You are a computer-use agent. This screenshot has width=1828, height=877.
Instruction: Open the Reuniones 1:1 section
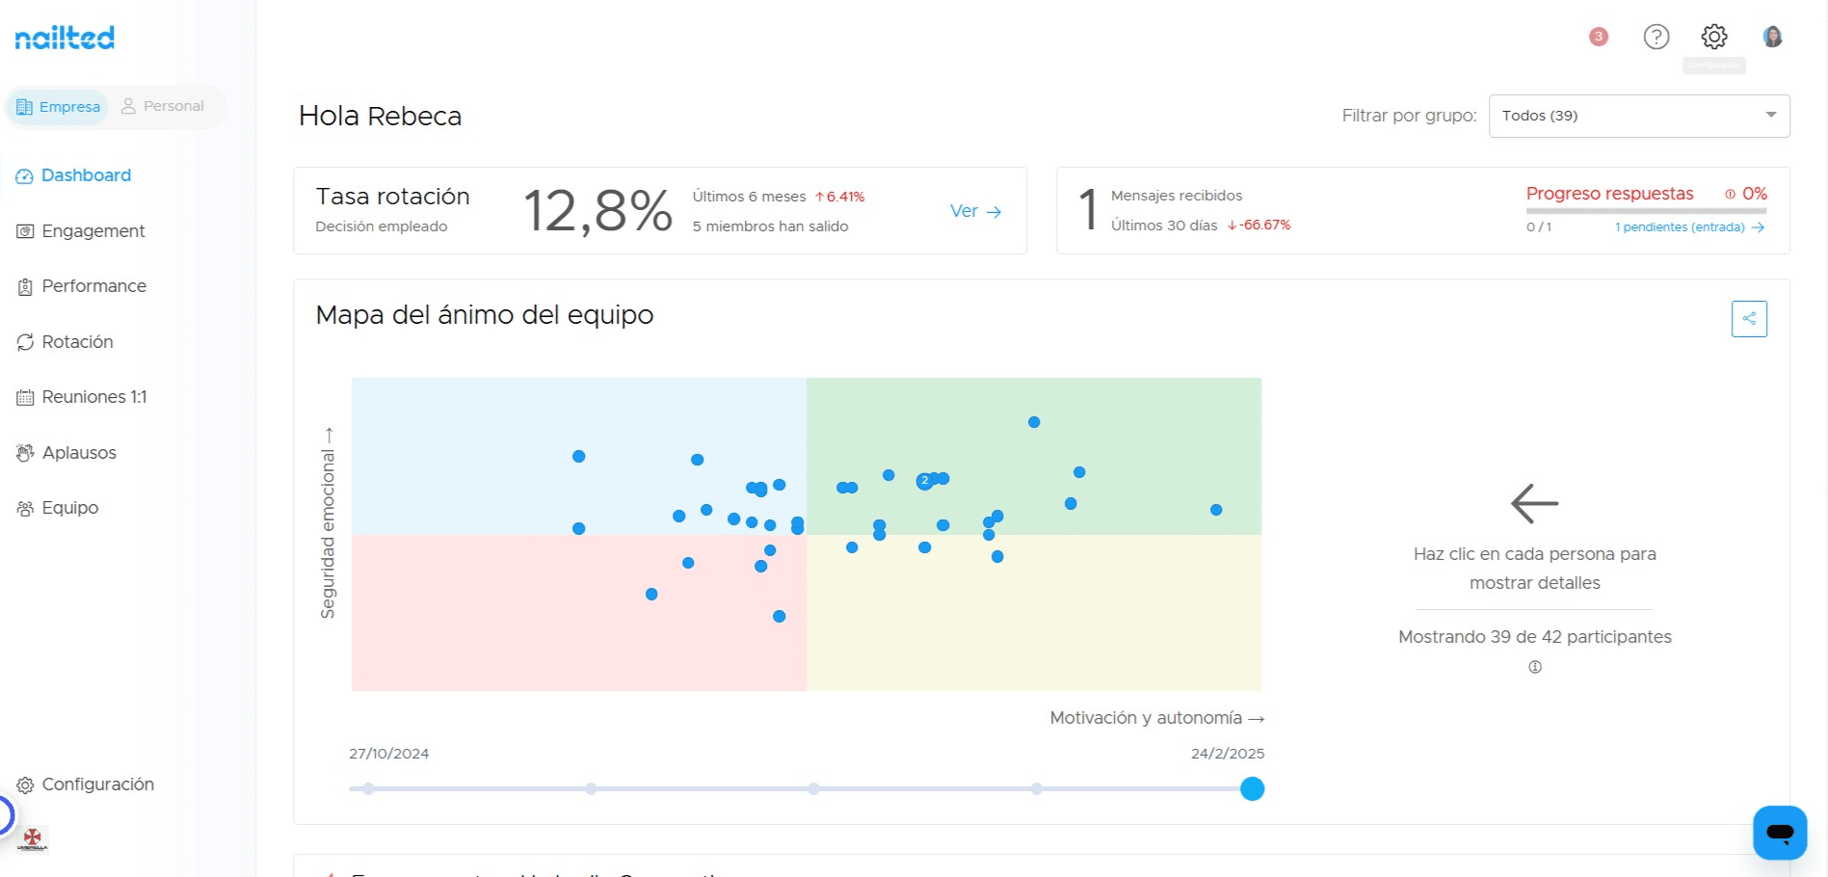click(93, 396)
